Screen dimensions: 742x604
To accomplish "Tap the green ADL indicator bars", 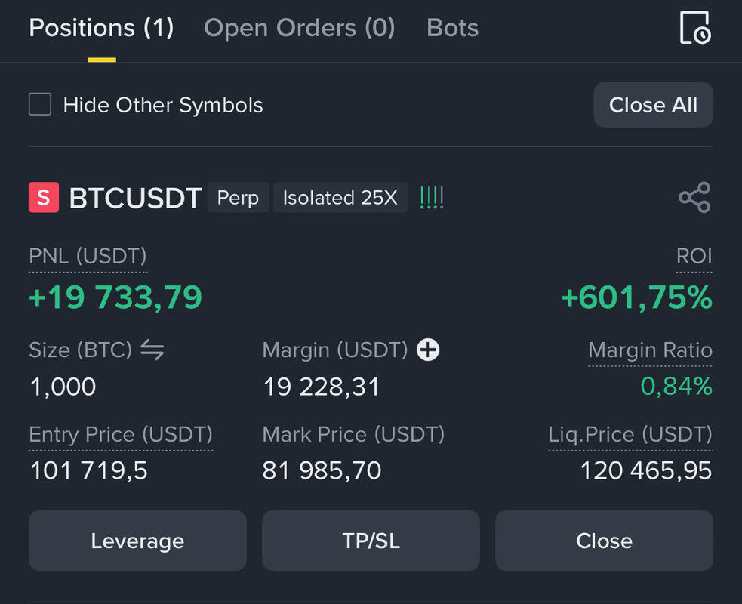I will click(x=432, y=198).
